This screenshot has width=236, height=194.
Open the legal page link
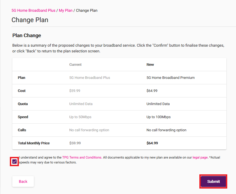tap(200, 157)
